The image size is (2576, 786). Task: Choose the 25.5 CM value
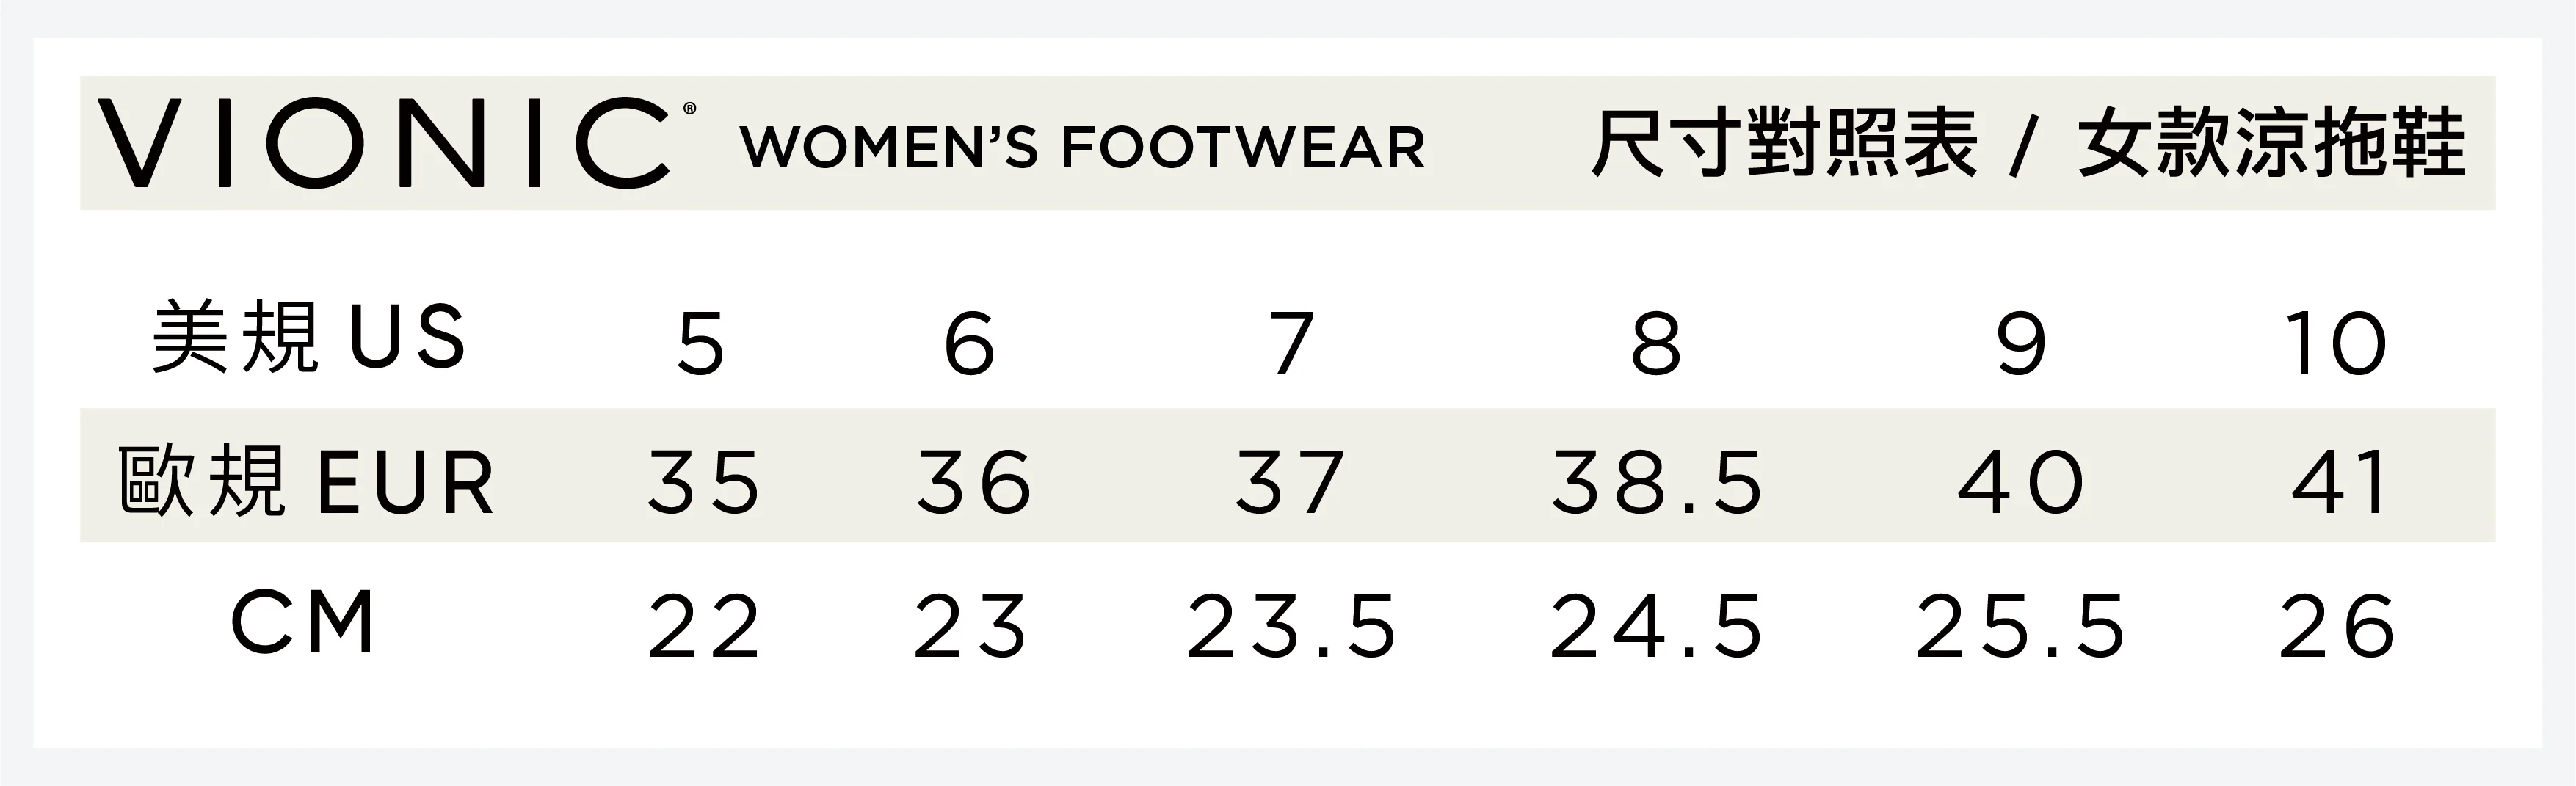click(x=2021, y=627)
